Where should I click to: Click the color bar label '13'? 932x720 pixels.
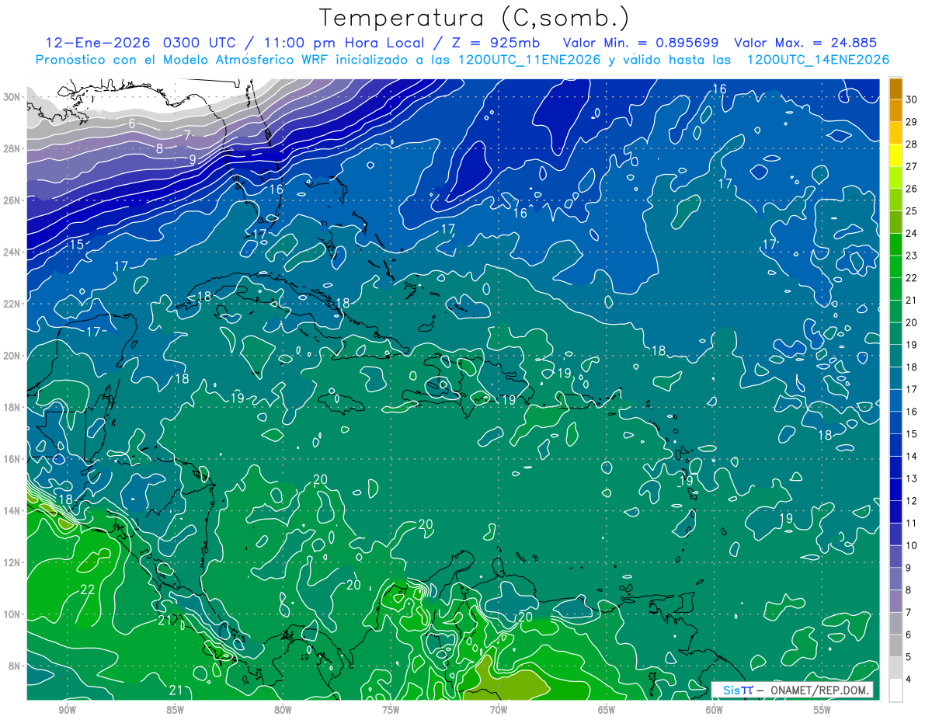[x=913, y=478]
